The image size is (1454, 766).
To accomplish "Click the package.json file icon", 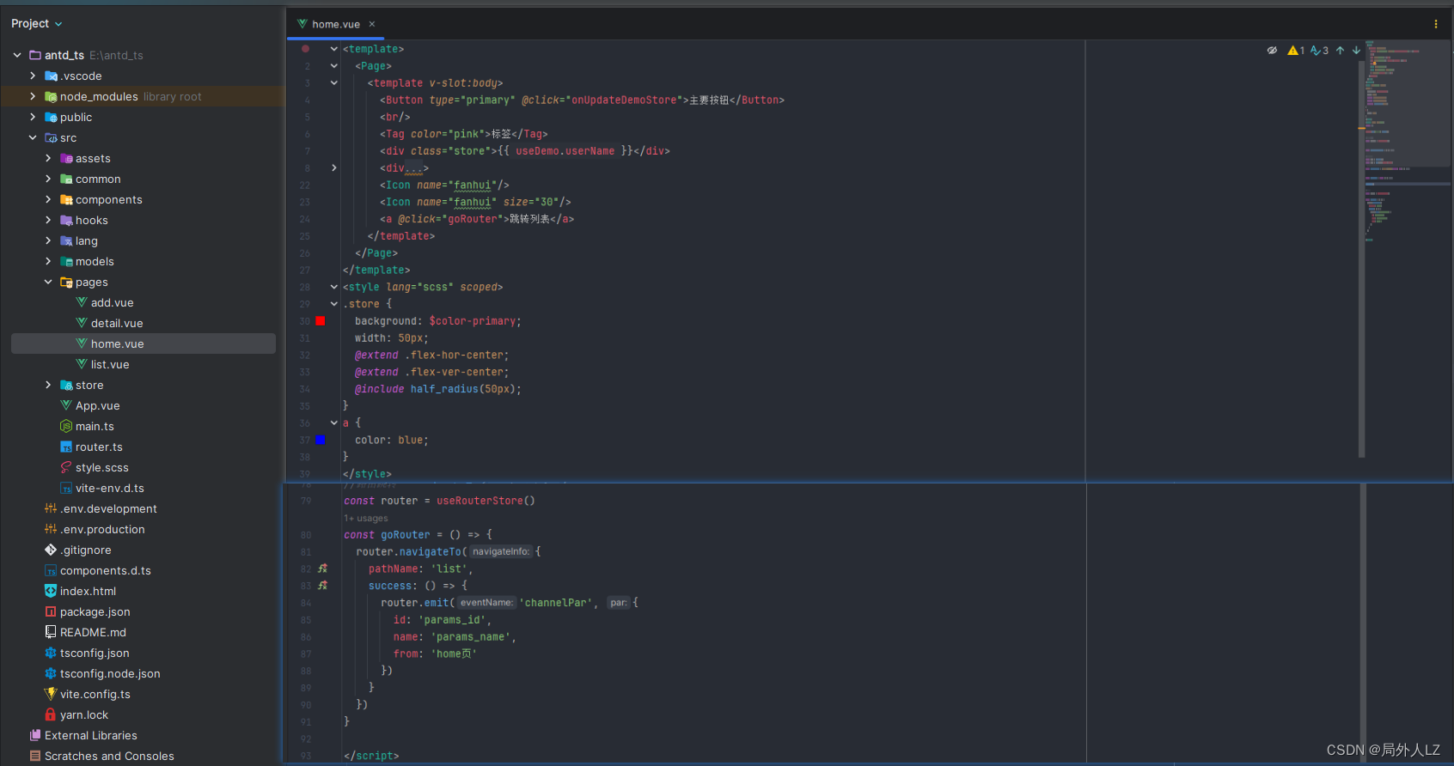I will click(51, 611).
